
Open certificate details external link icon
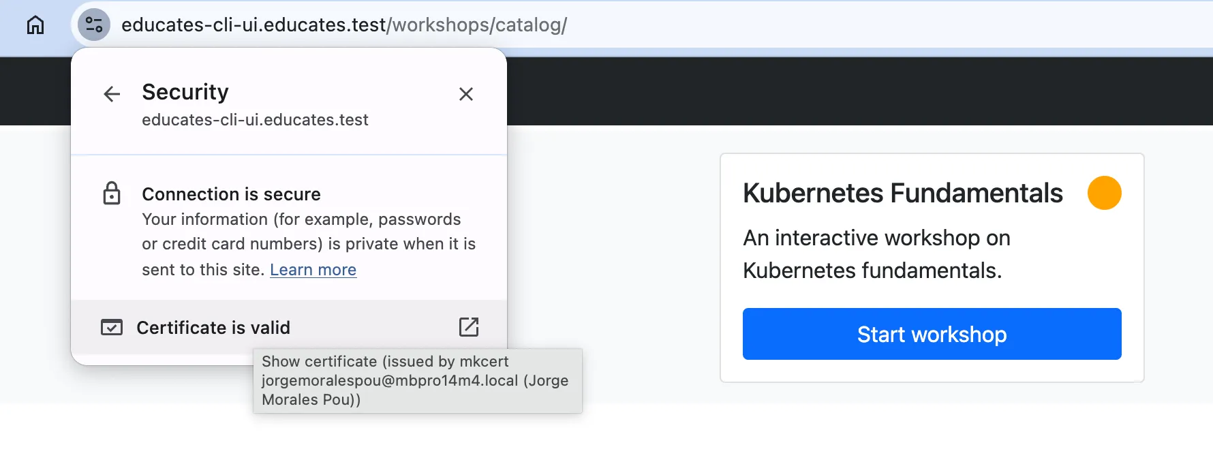[x=469, y=327]
